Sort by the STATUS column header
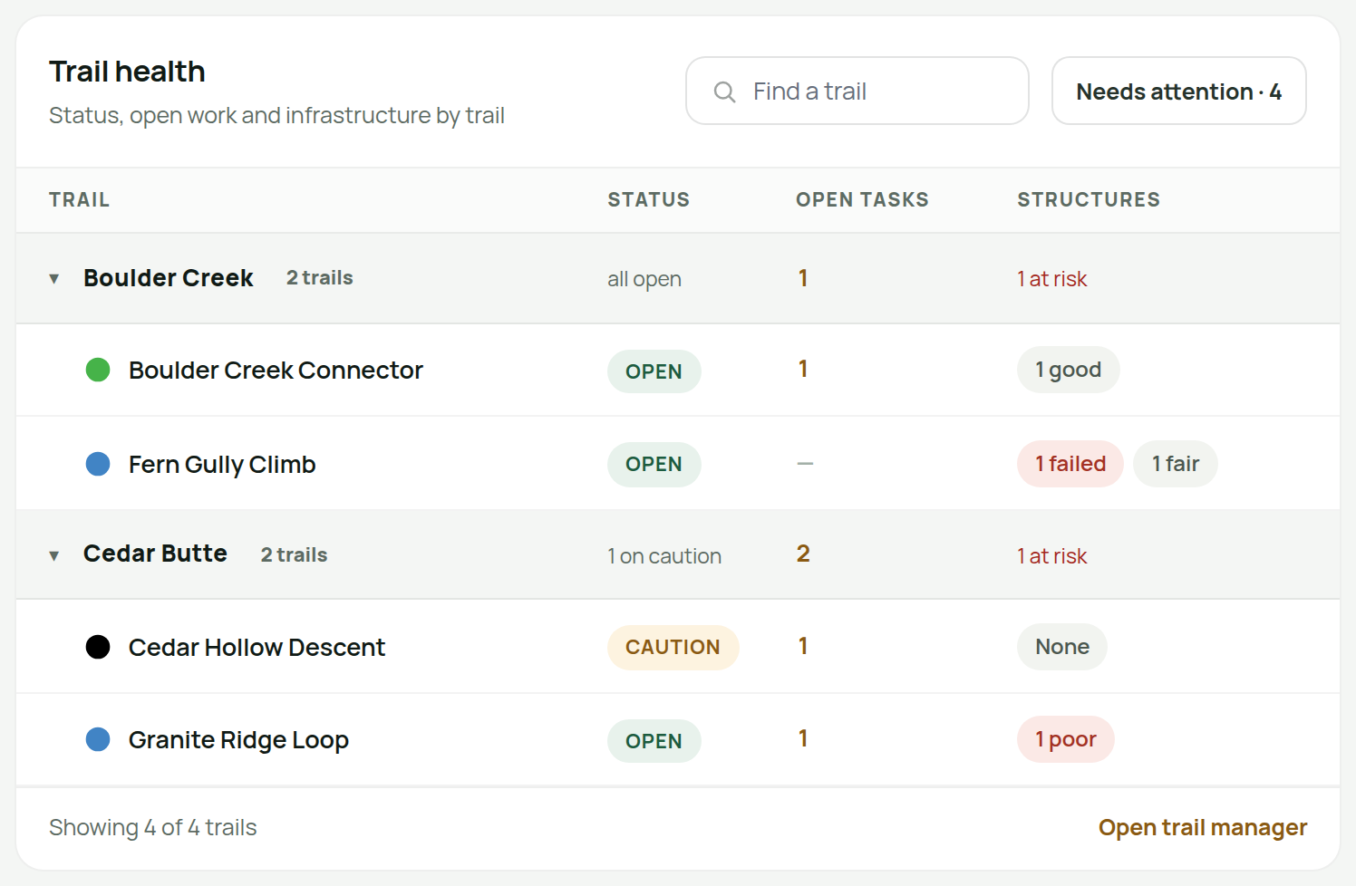This screenshot has height=886, width=1356. click(649, 199)
